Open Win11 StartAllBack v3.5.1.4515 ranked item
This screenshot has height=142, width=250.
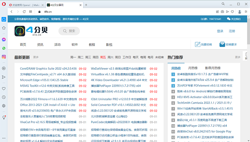pyautogui.click(x=205, y=109)
